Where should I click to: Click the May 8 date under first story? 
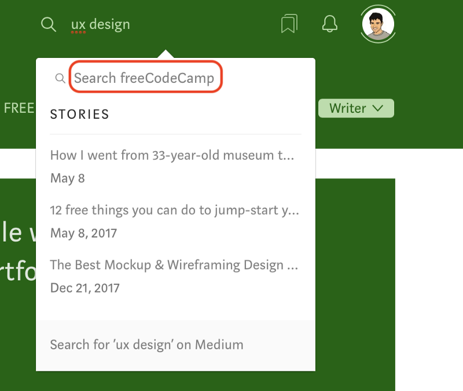pos(67,178)
